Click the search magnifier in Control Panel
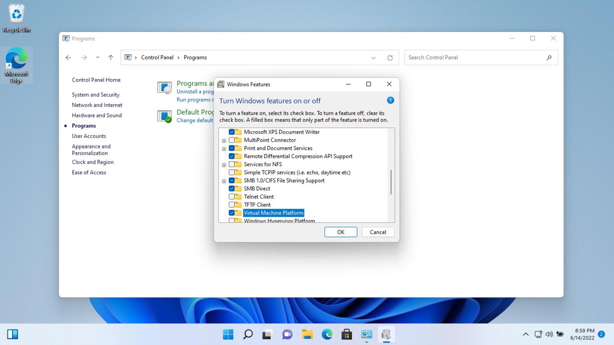This screenshot has width=614, height=345. point(549,58)
